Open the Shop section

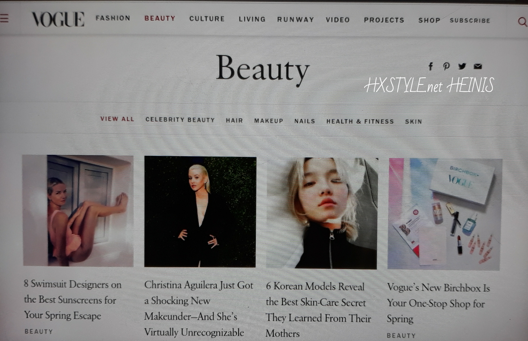coord(429,20)
